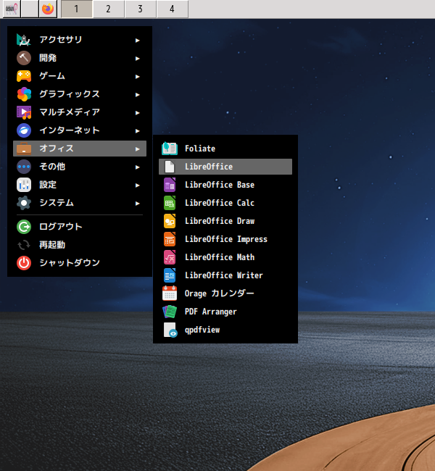Start LibreOffice Base text entry
This screenshot has height=471, width=435.
click(x=220, y=185)
